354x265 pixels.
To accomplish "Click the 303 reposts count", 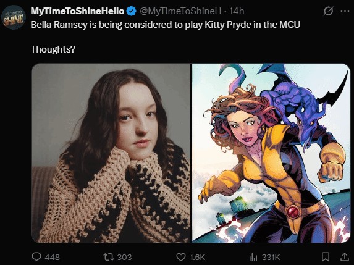I will tap(124, 257).
